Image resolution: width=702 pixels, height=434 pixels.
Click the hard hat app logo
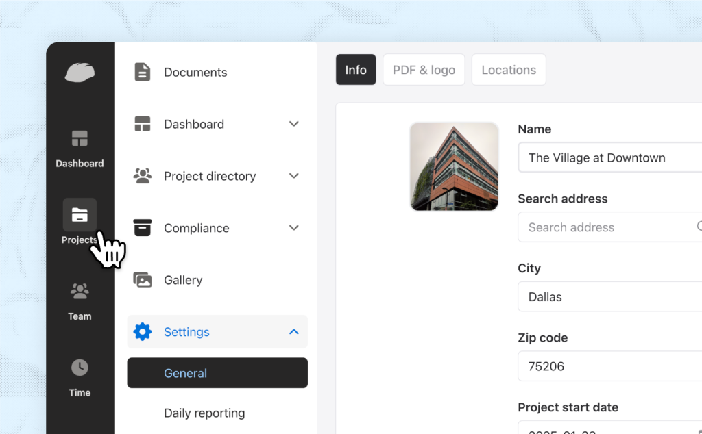80,72
